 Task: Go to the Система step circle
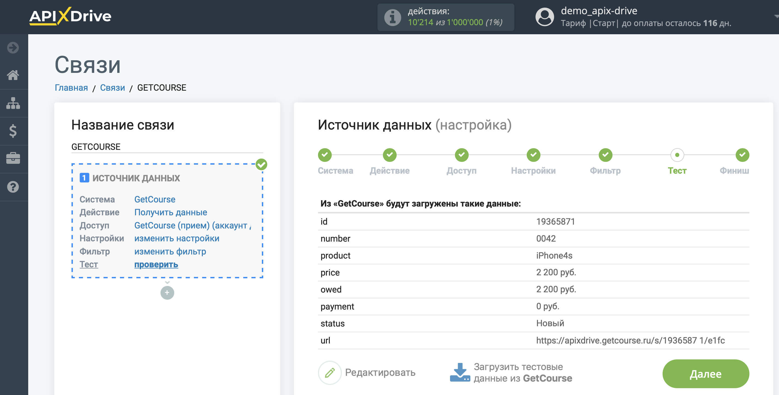pos(325,155)
